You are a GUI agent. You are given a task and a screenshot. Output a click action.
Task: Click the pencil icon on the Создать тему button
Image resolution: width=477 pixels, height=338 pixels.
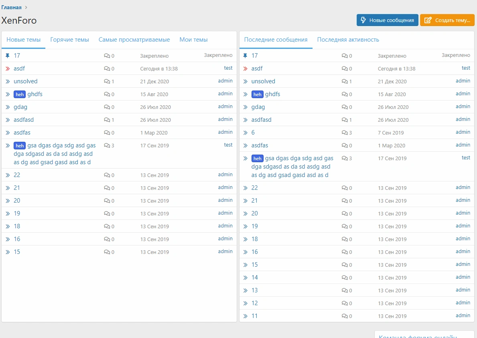(428, 20)
